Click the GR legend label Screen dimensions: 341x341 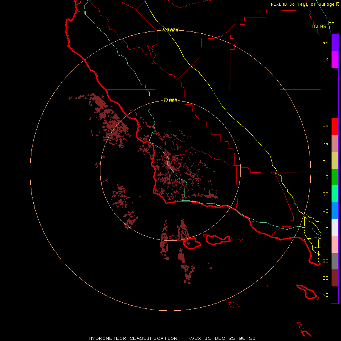[325, 144]
